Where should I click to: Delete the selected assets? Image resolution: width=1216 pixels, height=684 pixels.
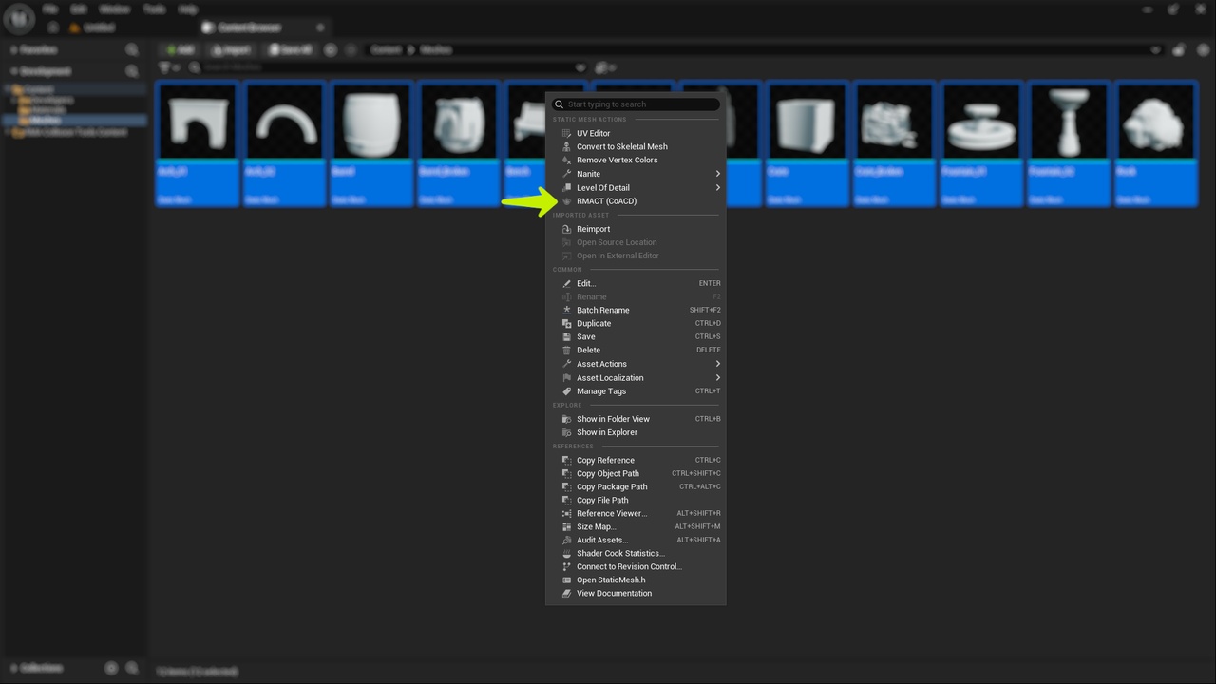636,350
